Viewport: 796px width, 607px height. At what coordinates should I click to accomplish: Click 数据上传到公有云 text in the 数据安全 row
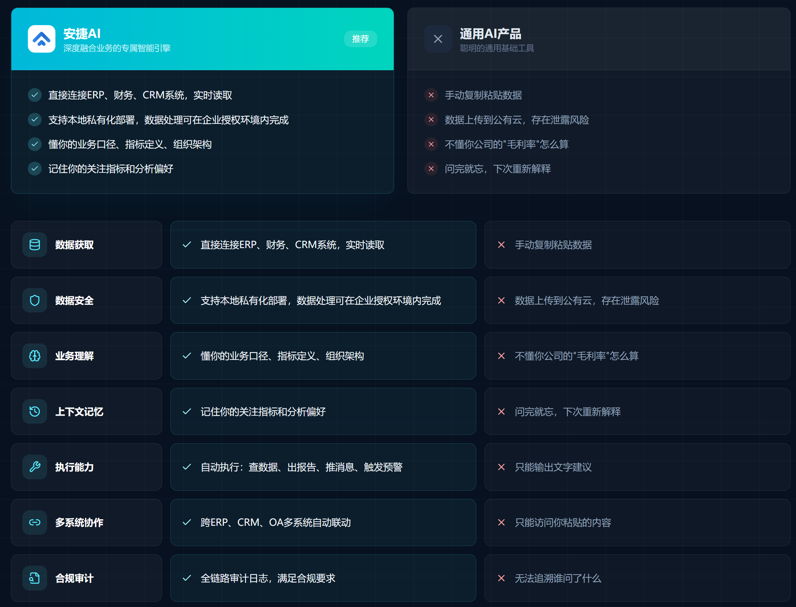pos(587,301)
